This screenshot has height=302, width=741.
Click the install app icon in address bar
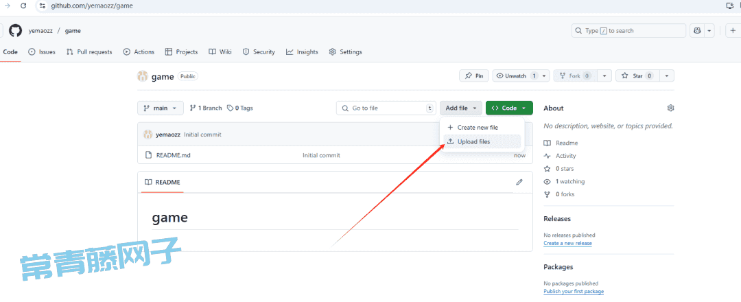[730, 5]
